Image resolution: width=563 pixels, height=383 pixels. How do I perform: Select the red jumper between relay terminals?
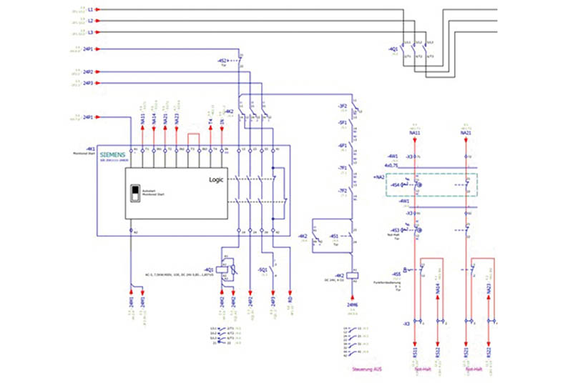[193, 137]
